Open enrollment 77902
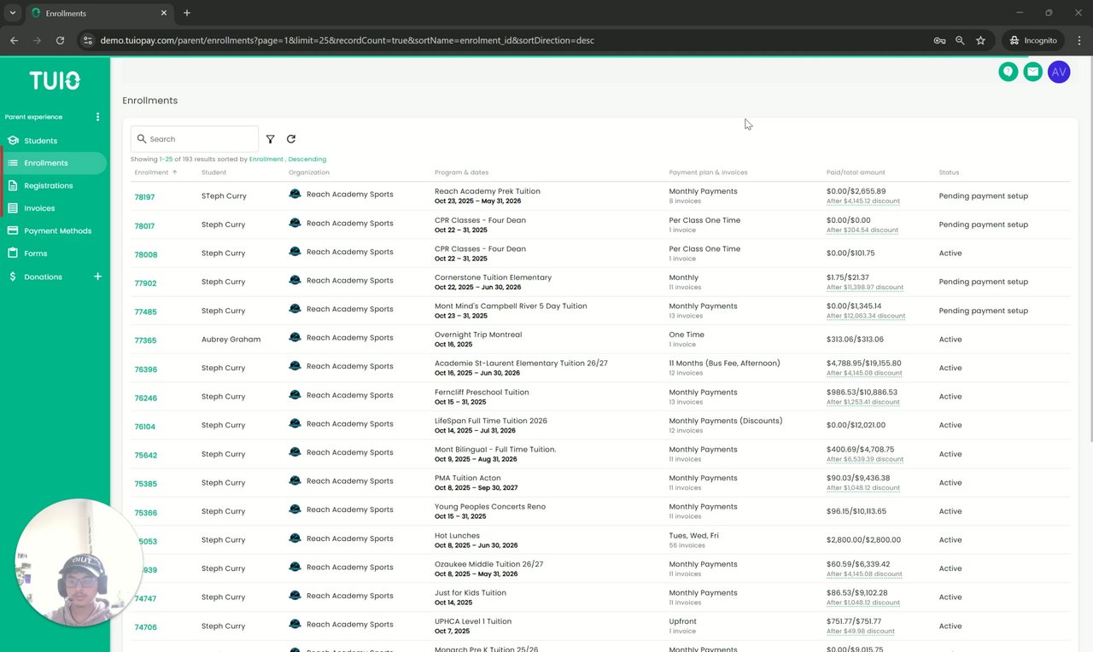The height and width of the screenshot is (652, 1093). pyautogui.click(x=145, y=283)
